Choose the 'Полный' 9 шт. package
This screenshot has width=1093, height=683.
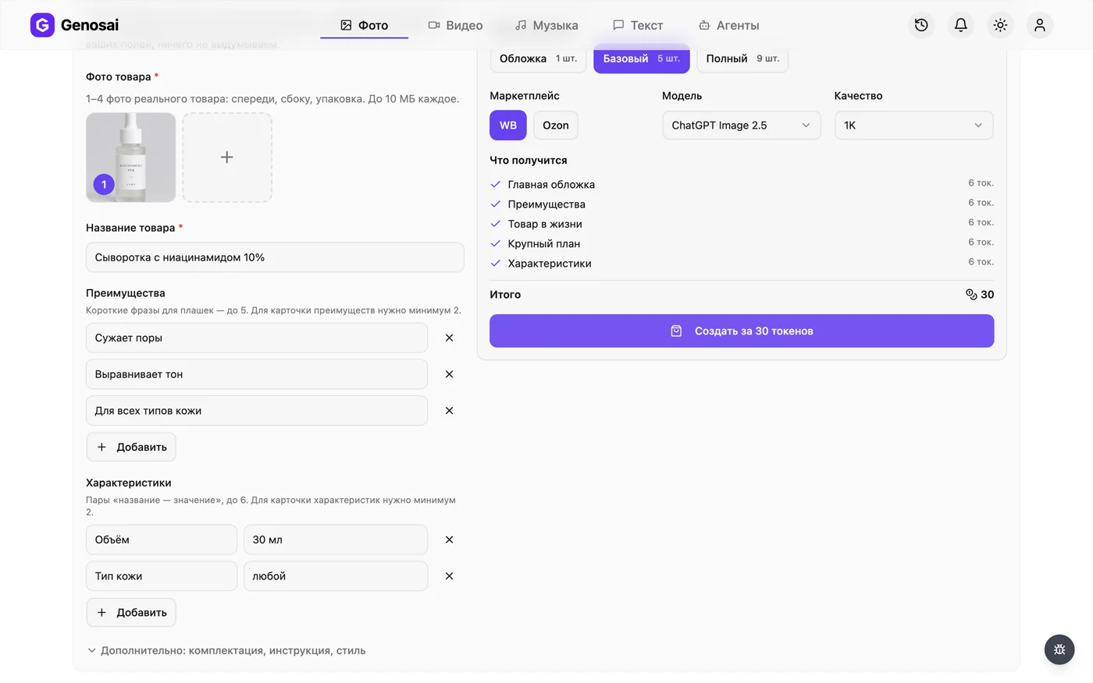point(742,58)
